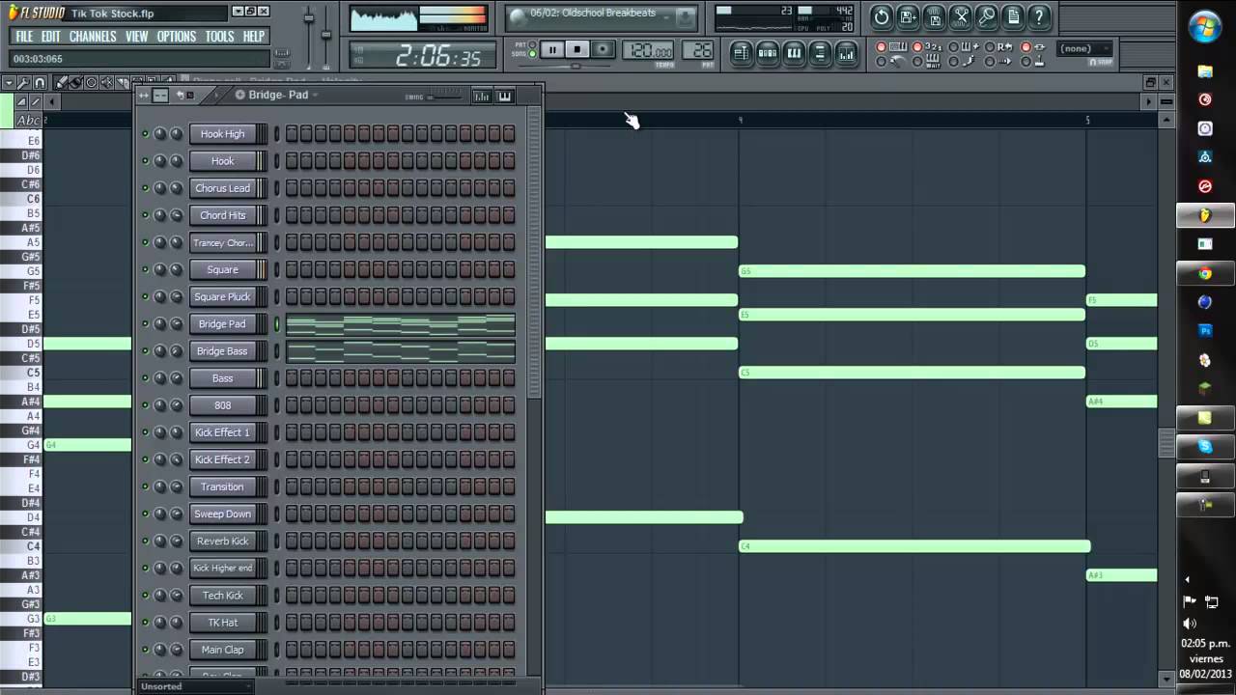1236x695 pixels.
Task: Select the Delete tool in piano roll
Action: pyautogui.click(x=91, y=83)
